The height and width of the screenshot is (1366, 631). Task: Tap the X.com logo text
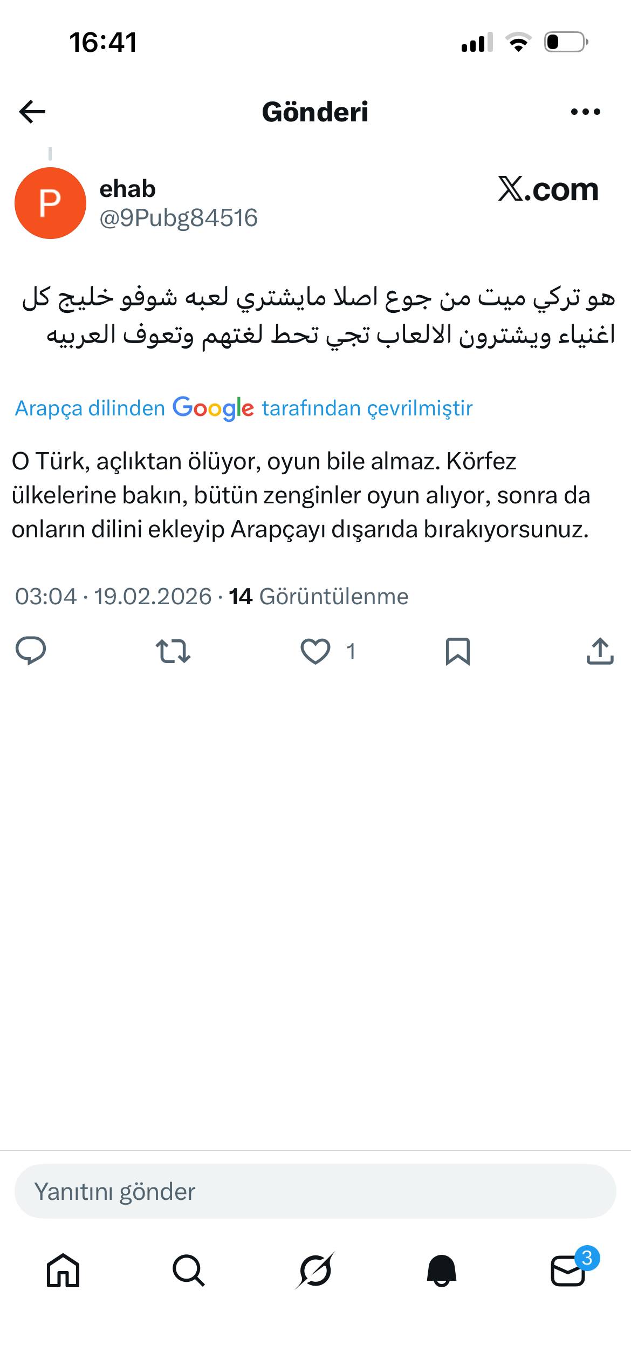coord(548,189)
